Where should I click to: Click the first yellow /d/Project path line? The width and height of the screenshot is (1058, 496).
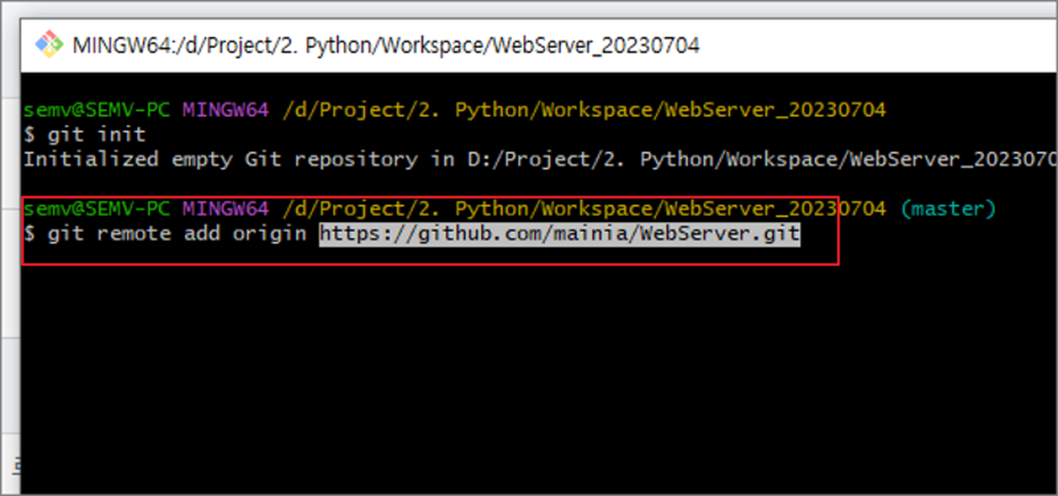(584, 110)
